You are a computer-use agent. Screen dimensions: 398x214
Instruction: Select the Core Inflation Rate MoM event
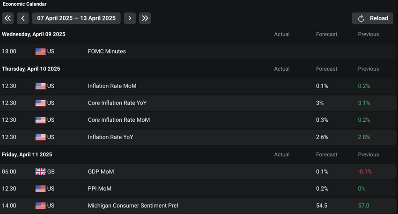(x=119, y=120)
